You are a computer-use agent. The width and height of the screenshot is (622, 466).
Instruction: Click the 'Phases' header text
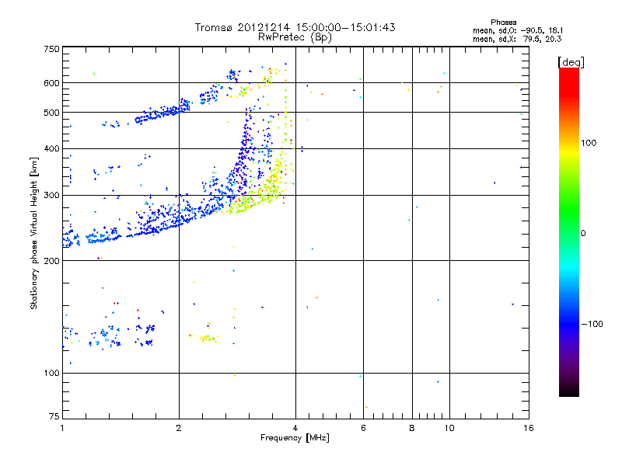coord(503,23)
